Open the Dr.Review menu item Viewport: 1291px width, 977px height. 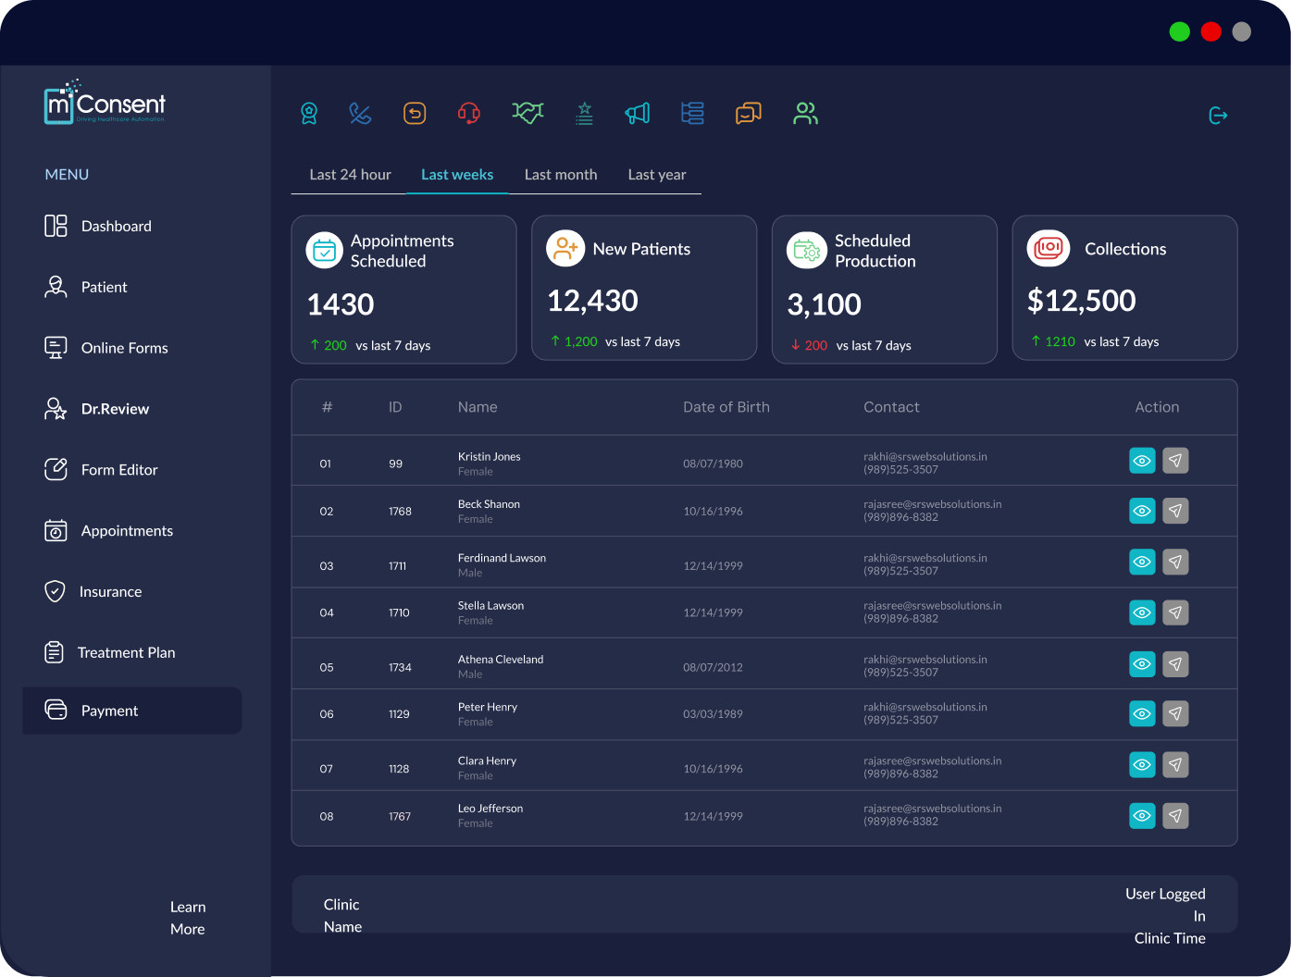115,409
